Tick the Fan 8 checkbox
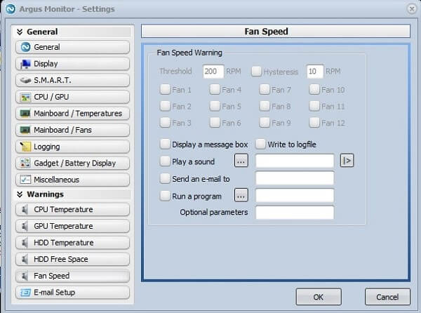The image size is (421, 313). [x=265, y=106]
